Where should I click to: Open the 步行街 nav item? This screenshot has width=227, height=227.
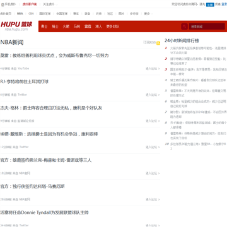(x=134, y=14)
